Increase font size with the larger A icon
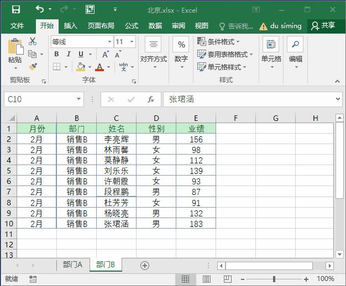Viewport: 346px width, 286px height. [x=106, y=54]
